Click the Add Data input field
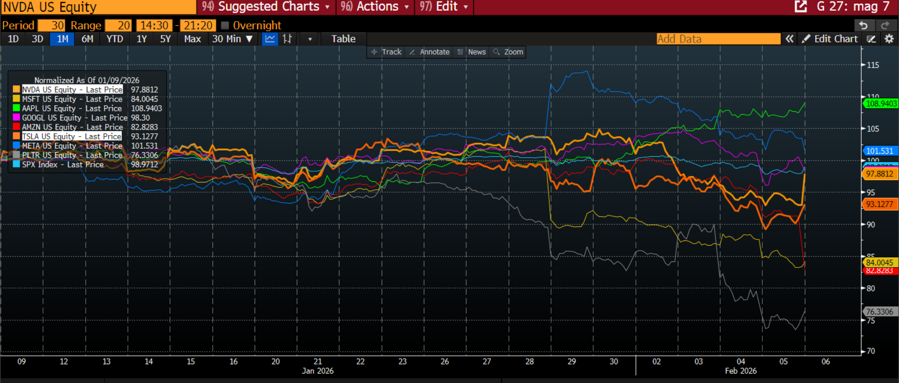Screen dimensions: 899x383 tap(718, 39)
